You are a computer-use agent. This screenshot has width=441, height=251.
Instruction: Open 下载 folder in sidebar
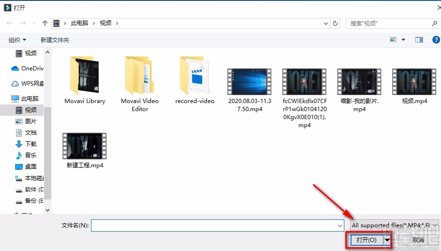point(26,144)
